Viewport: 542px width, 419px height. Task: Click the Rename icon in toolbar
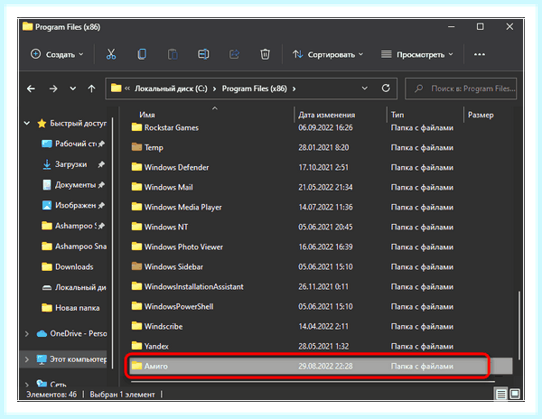click(203, 54)
